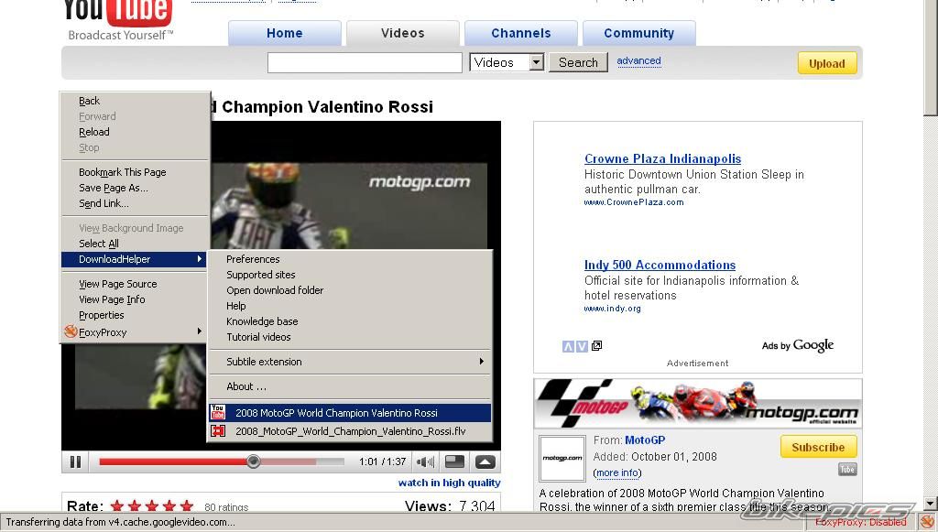938x532 pixels.
Task: Expand the Subtile extension submenu arrow
Action: pos(482,361)
